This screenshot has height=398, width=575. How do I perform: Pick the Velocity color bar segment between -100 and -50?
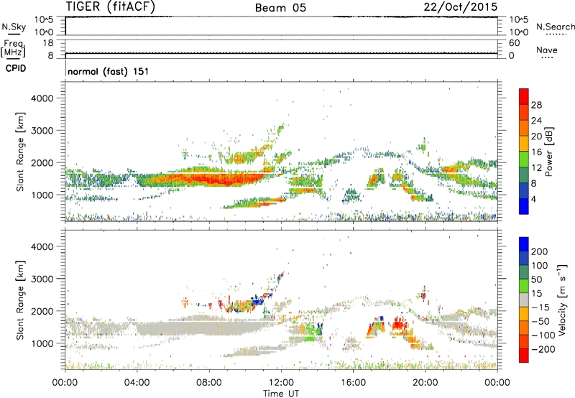click(524, 328)
